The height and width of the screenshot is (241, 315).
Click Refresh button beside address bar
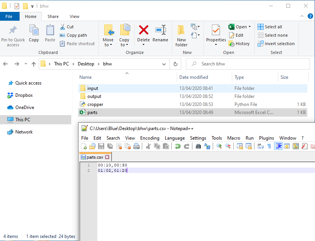coord(176,64)
